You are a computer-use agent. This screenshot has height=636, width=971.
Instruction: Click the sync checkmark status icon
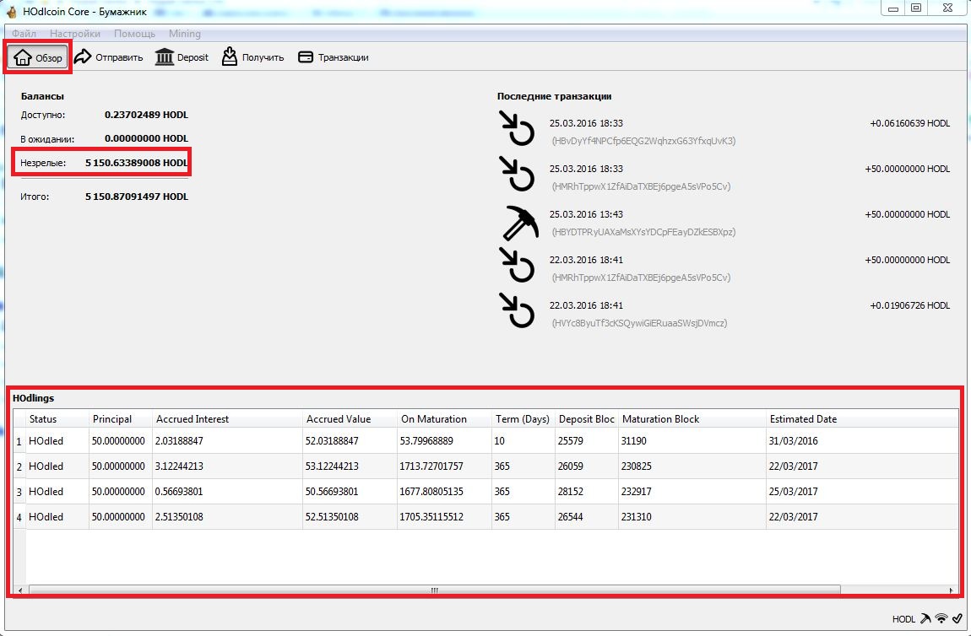(x=957, y=618)
